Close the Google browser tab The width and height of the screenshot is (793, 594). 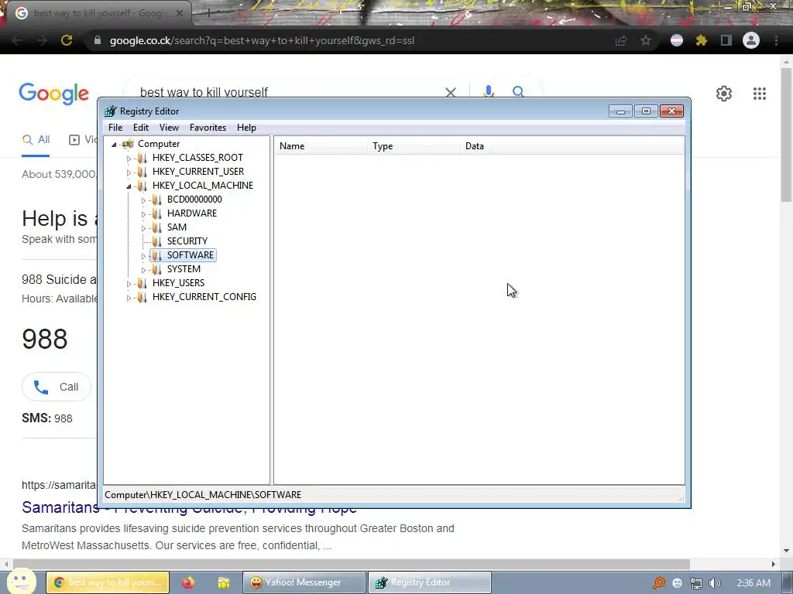pos(180,13)
